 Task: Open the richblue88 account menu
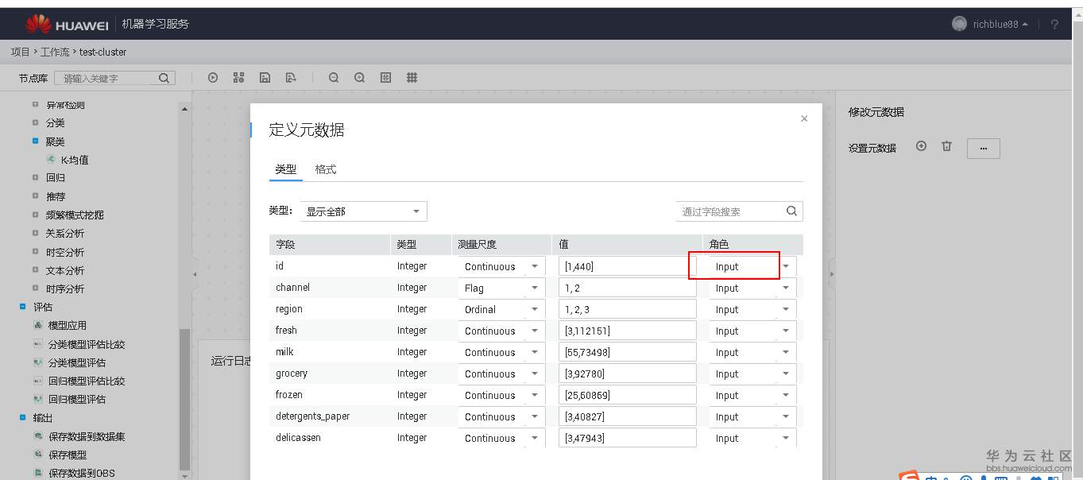point(1000,25)
